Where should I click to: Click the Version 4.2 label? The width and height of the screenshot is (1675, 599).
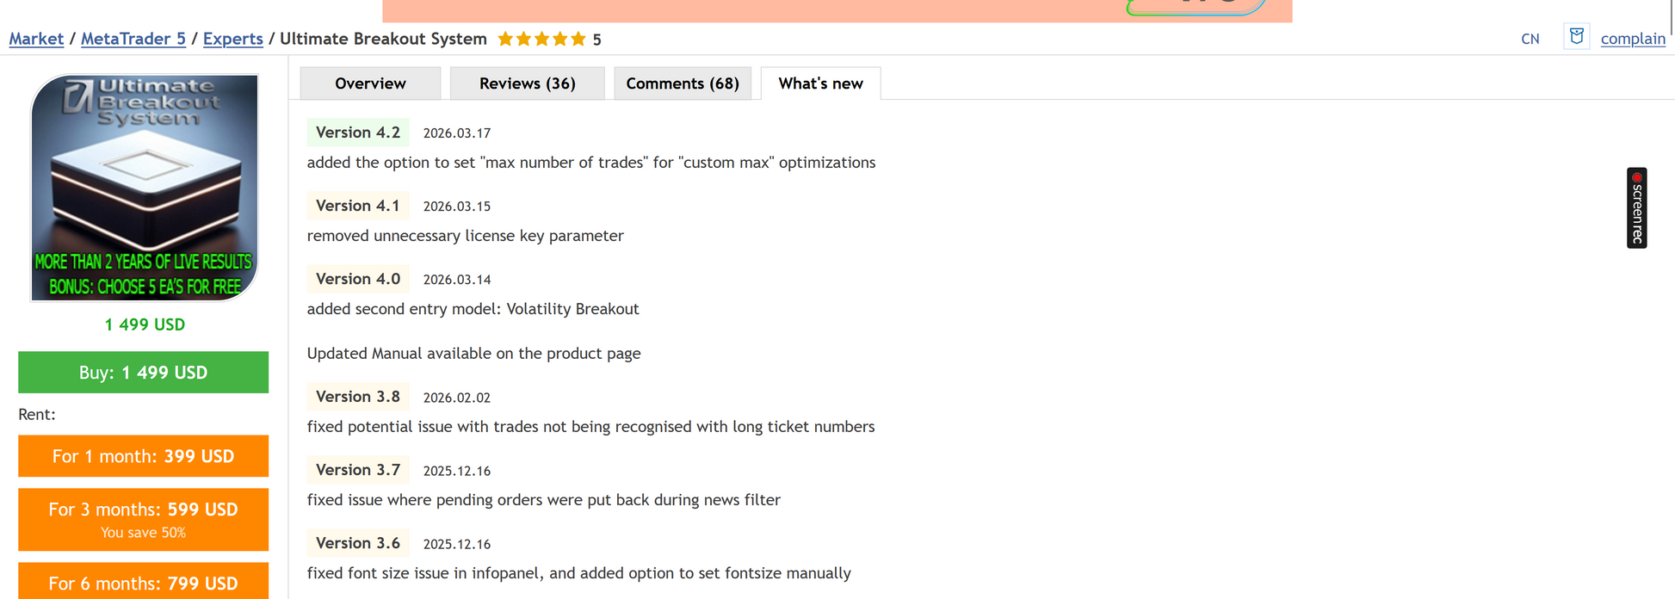(358, 133)
